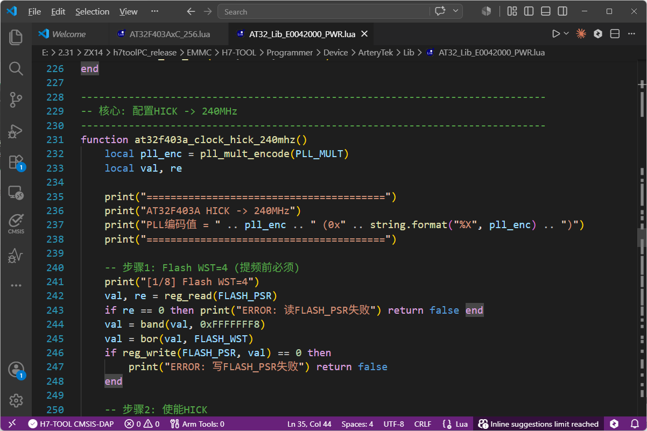
Task: Click line number 231 in gutter
Action: point(55,139)
